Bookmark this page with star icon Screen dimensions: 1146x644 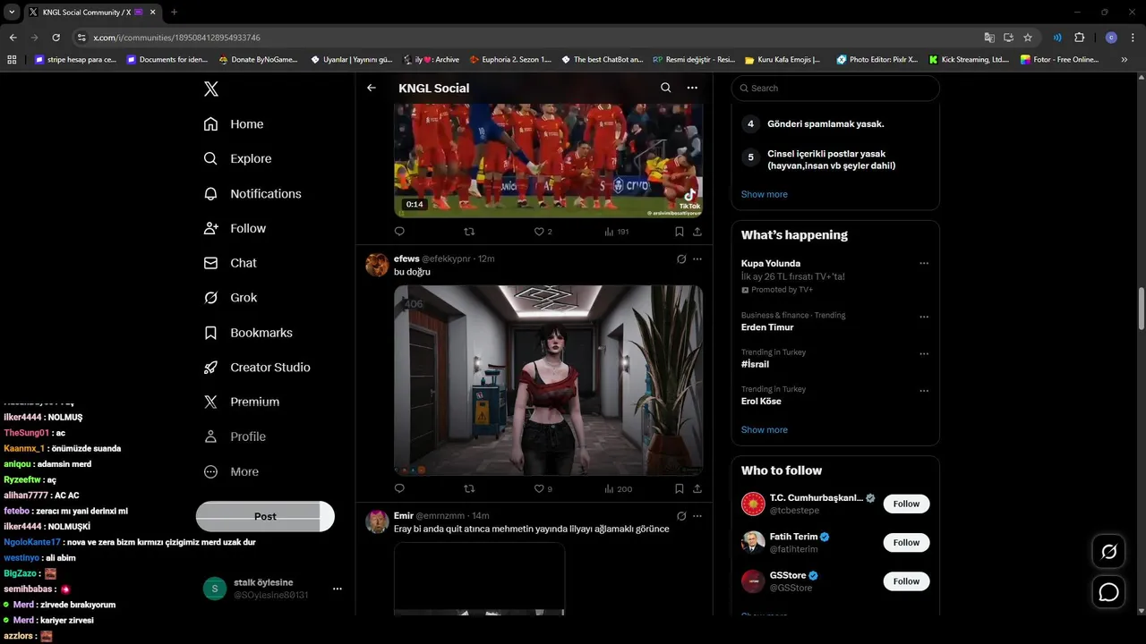pos(1028,38)
